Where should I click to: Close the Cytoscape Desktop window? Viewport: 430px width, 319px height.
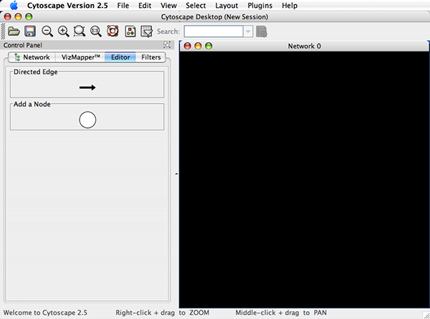point(8,17)
